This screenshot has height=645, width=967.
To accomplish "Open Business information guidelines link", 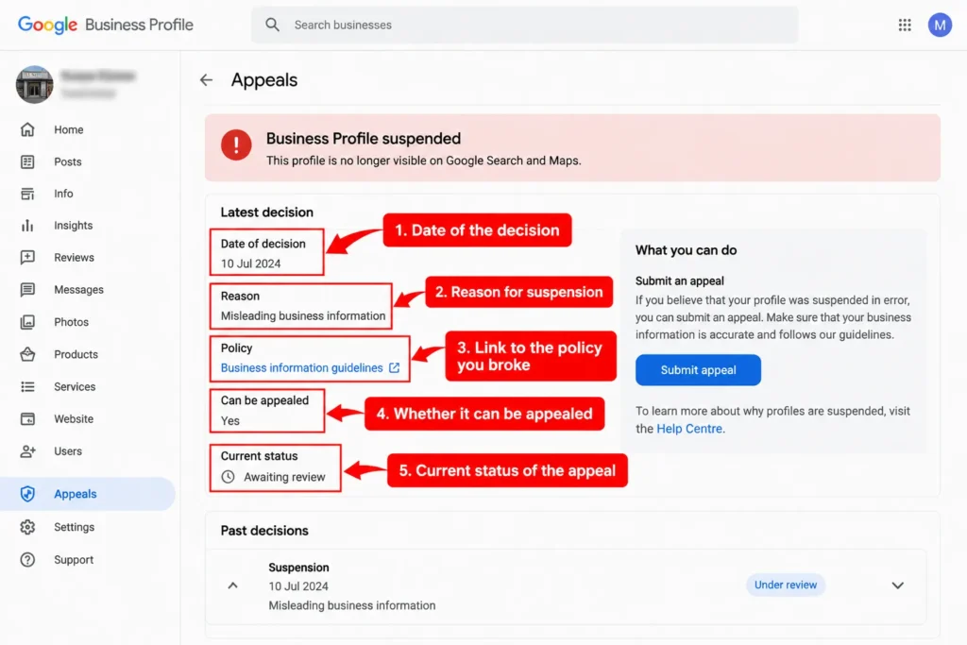I will [x=301, y=368].
